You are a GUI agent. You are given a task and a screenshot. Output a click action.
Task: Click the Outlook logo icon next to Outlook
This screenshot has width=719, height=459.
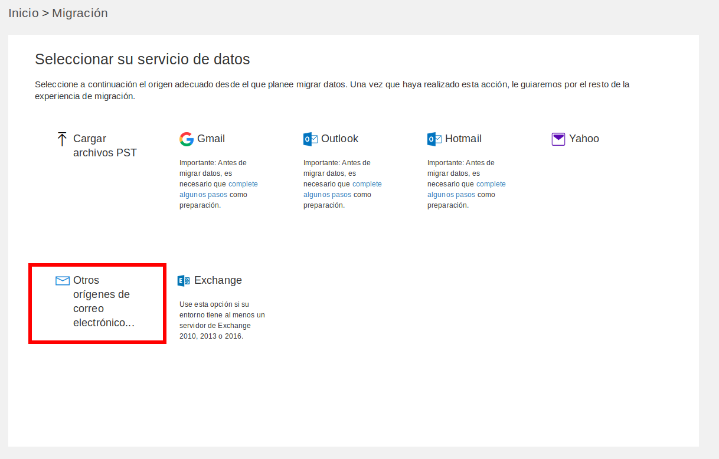coord(311,139)
